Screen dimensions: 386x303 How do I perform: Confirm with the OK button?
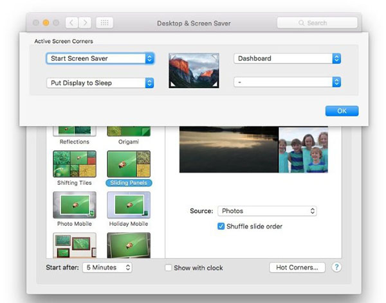(342, 110)
